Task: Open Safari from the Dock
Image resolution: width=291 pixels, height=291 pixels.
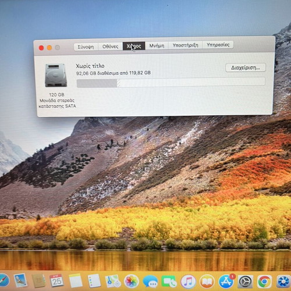Action: (3, 281)
